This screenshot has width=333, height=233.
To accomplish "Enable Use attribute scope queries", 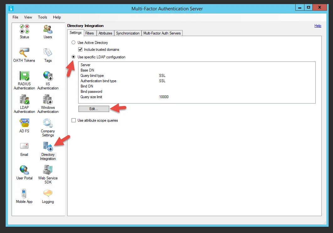I will pyautogui.click(x=73, y=120).
